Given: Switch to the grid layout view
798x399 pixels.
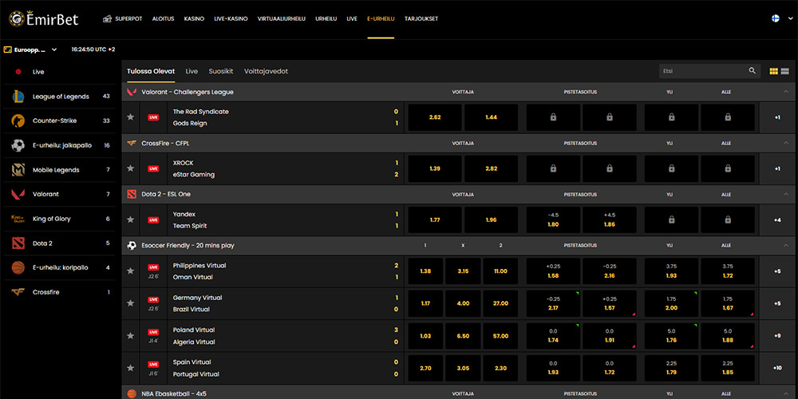Looking at the screenshot, I should [x=774, y=72].
